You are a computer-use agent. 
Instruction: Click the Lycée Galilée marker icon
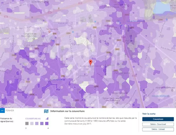127,93
